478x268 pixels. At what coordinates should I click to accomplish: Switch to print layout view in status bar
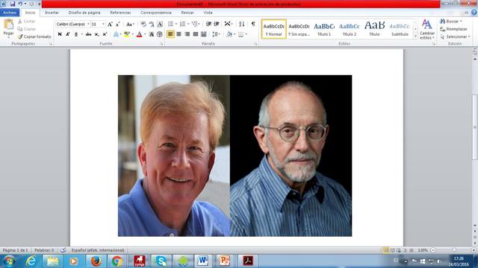point(385,250)
